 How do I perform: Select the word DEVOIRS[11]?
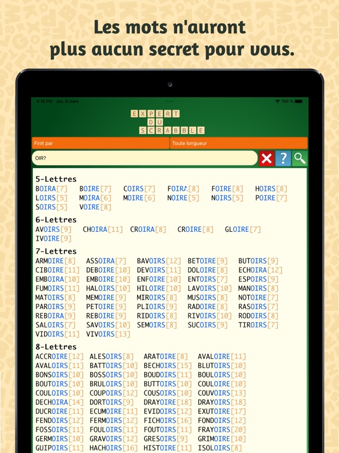[x=159, y=270]
